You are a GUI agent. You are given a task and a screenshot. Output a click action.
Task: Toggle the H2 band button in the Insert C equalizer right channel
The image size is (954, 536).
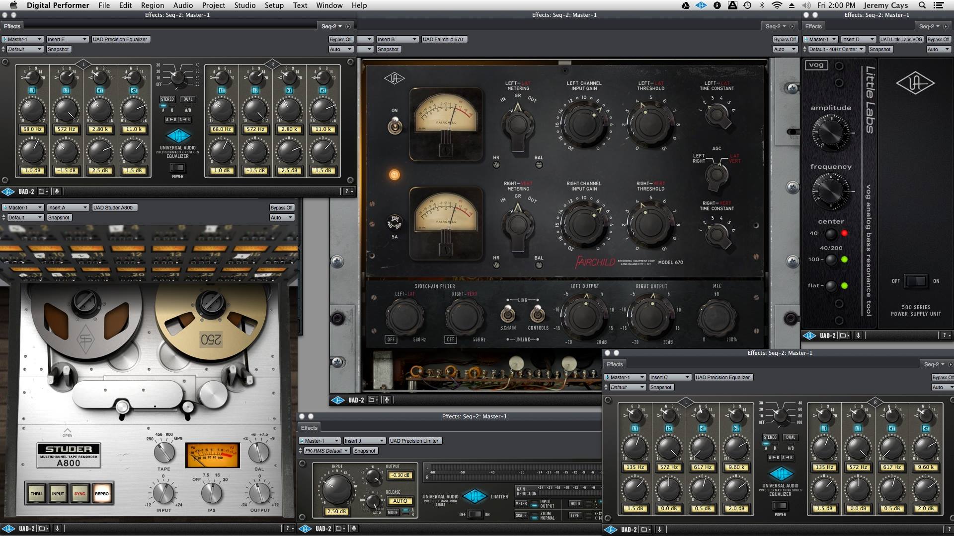(x=926, y=428)
